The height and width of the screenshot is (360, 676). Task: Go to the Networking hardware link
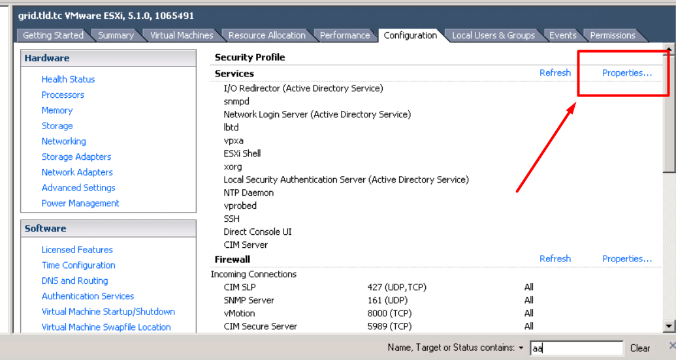coord(64,142)
